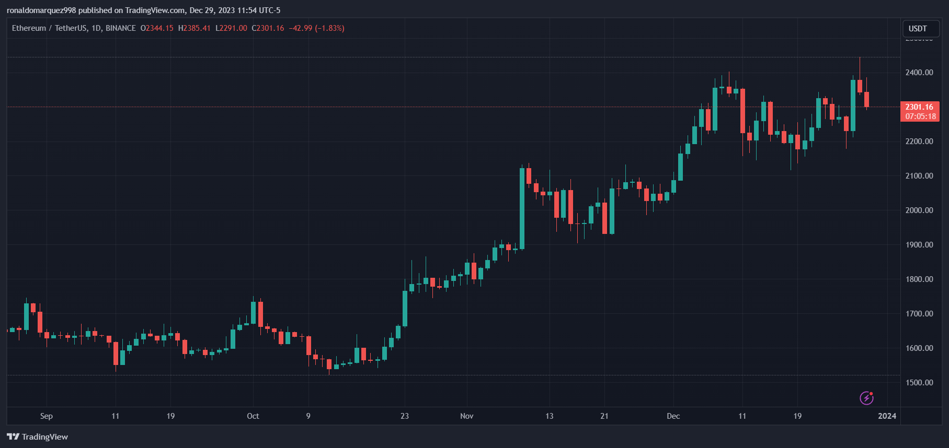Click the red current price label 2301.16
This screenshot has width=949, height=448.
click(x=919, y=107)
